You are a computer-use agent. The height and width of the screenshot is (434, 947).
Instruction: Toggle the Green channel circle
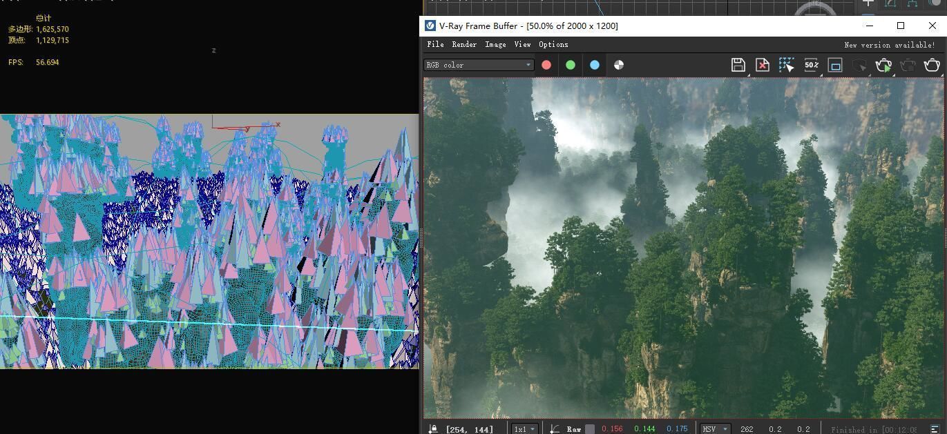click(x=571, y=65)
